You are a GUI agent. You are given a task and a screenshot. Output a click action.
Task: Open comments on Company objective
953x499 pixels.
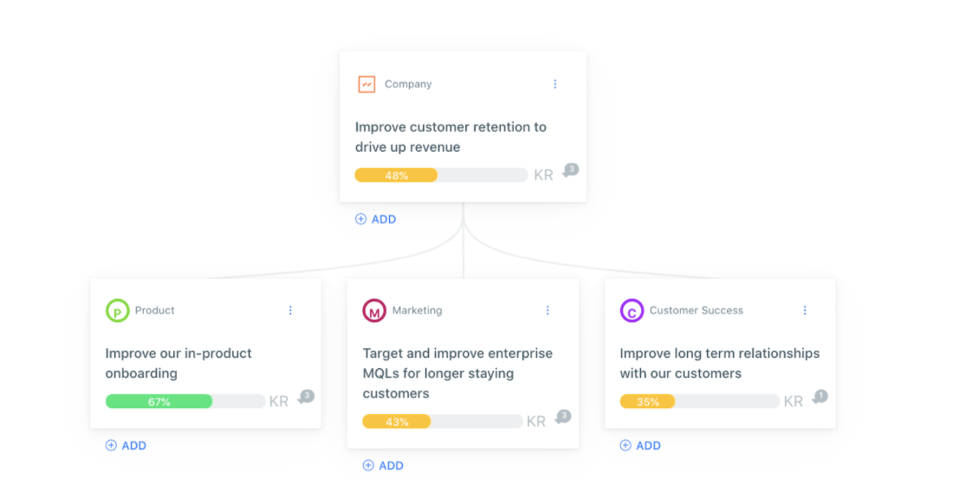(x=570, y=170)
